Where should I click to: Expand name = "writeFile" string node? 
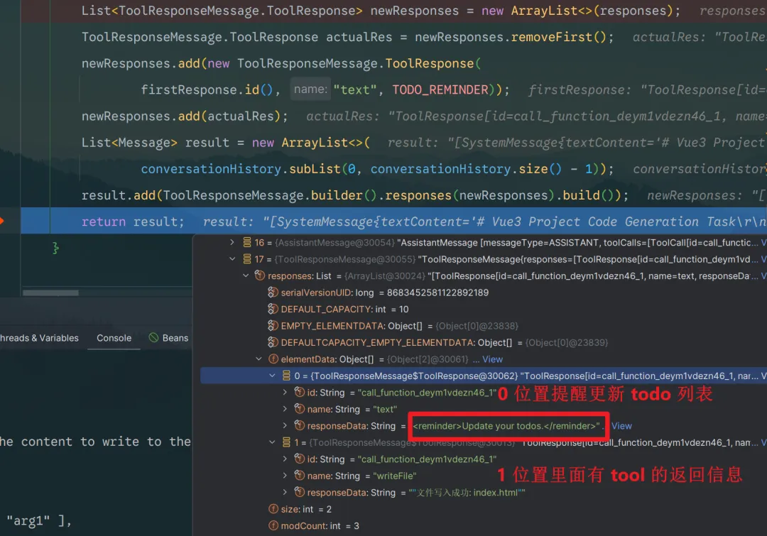click(285, 476)
